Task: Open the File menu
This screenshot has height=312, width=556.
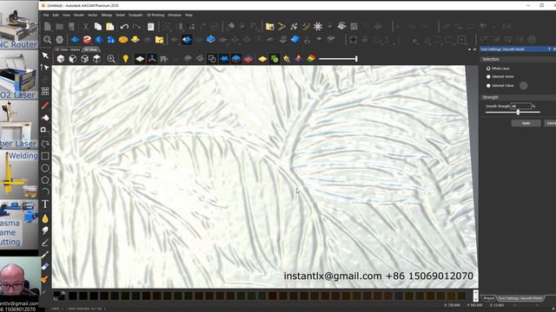Action: [46, 16]
